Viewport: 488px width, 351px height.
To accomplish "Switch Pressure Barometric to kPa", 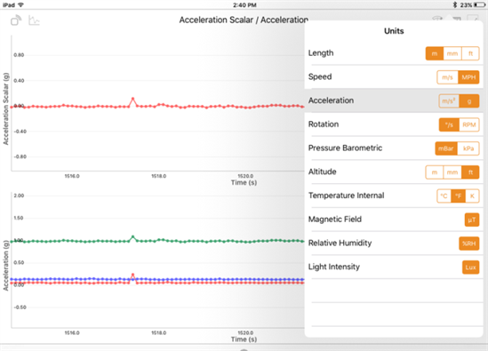I will pyautogui.click(x=468, y=148).
